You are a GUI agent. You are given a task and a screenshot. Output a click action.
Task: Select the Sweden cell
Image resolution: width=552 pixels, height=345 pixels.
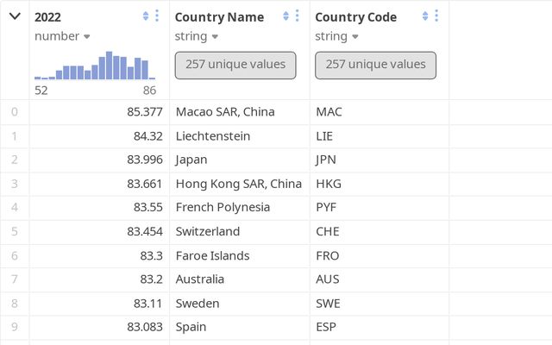tap(240, 304)
